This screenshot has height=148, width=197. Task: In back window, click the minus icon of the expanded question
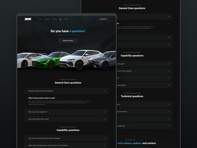click(169, 24)
